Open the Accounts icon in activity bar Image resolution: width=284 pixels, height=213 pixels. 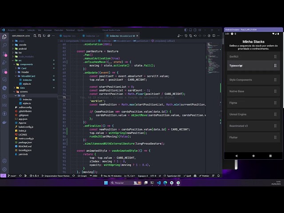4,161
